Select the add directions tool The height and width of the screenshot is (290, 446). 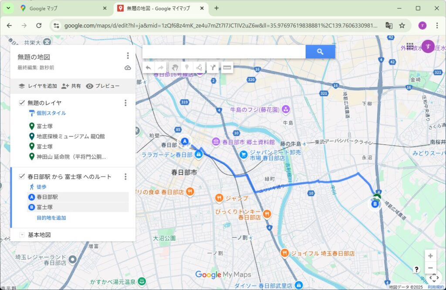tap(213, 67)
